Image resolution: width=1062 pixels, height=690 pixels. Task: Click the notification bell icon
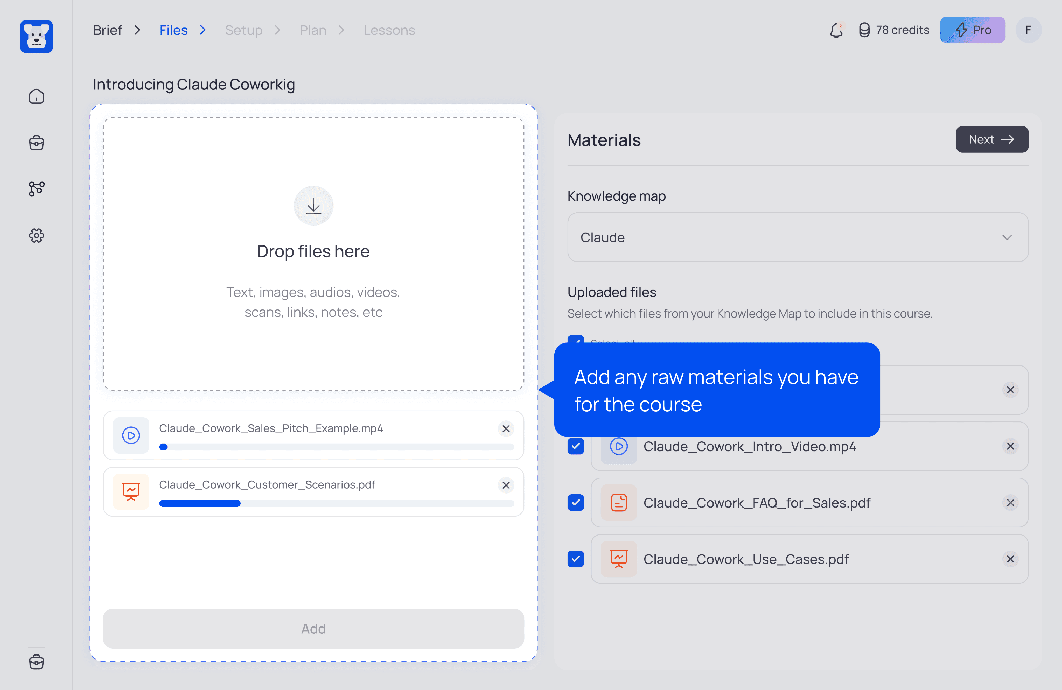click(836, 30)
